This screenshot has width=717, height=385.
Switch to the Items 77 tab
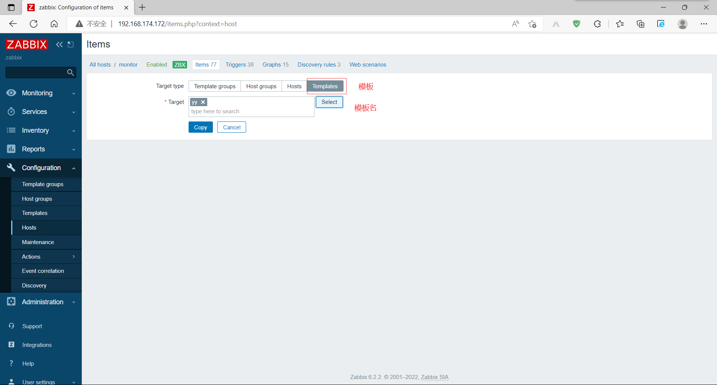point(206,64)
